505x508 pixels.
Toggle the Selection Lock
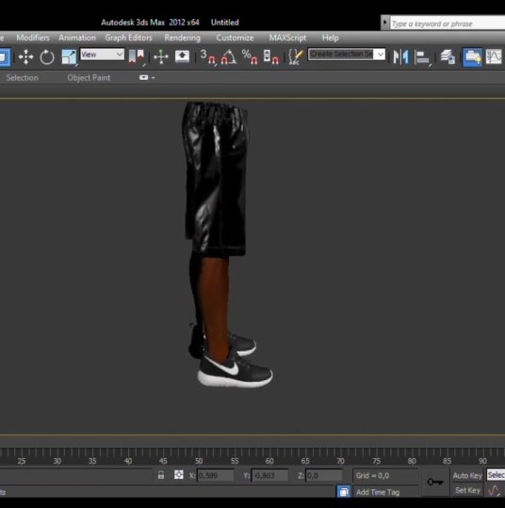(161, 475)
